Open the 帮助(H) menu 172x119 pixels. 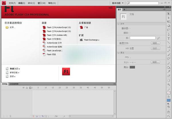pos(52,3)
